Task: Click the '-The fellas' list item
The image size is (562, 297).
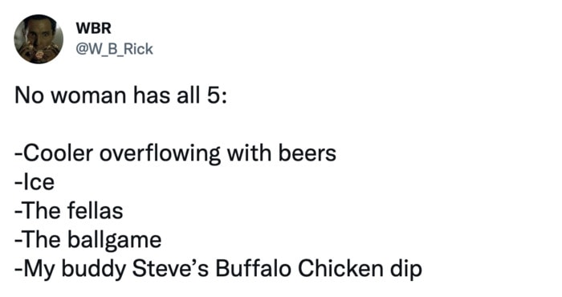Action: coord(69,210)
